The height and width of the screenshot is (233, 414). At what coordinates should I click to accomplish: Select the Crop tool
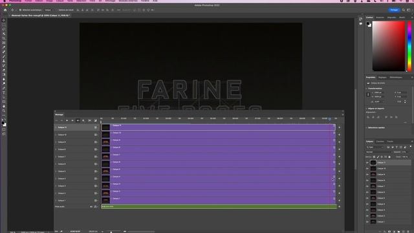pos(4,38)
